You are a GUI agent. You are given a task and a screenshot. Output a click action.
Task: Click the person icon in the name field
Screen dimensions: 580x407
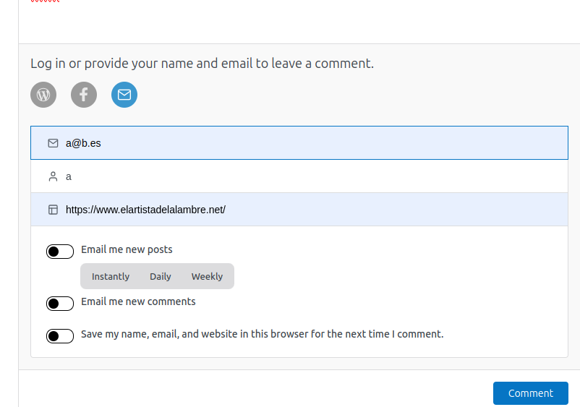53,176
